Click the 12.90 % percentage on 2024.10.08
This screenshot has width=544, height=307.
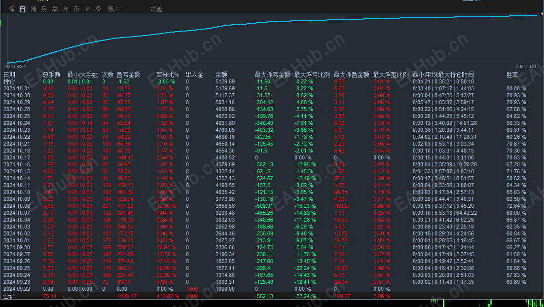pyautogui.click(x=166, y=206)
